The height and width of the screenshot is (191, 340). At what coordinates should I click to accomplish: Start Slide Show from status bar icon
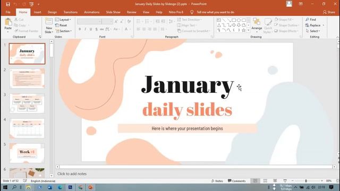tap(285, 180)
